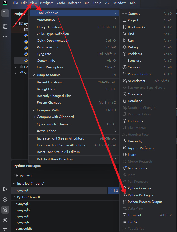This screenshot has width=177, height=232.
Task: Expand the Scratches tree node
Action: click(16, 73)
